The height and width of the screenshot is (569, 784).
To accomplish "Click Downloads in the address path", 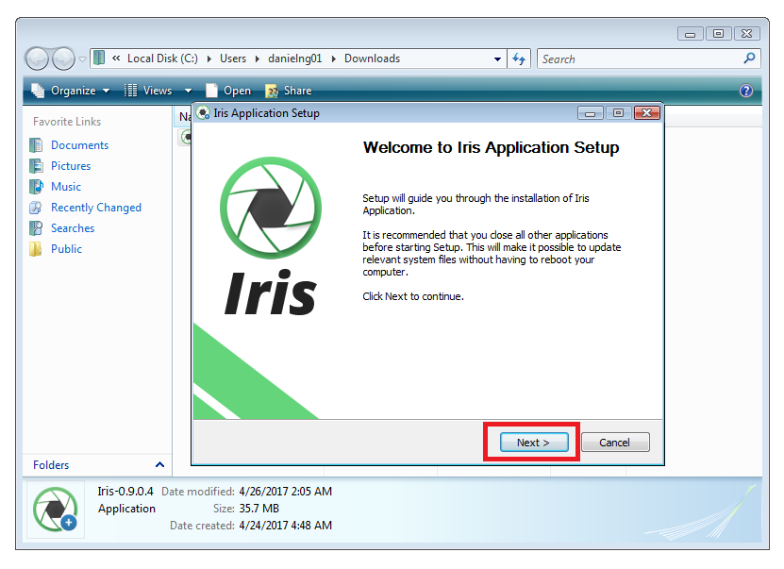I will click(372, 59).
